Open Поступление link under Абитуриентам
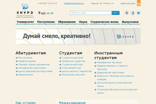 (25, 58)
